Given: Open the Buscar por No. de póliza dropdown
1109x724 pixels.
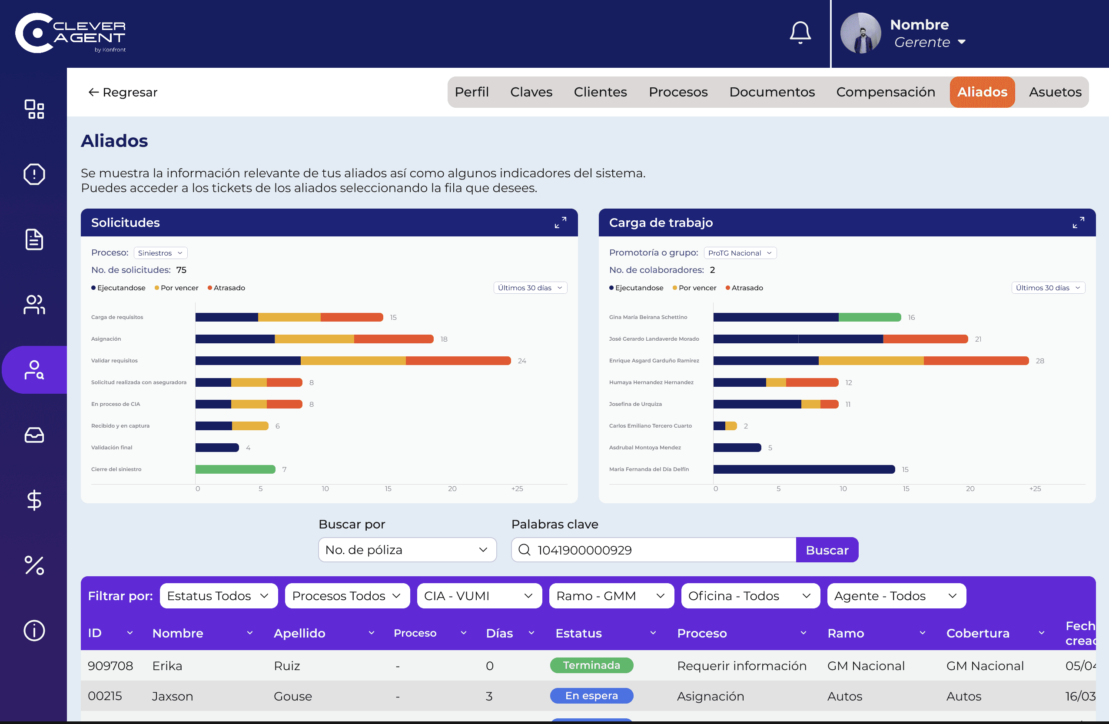Looking at the screenshot, I should (407, 550).
